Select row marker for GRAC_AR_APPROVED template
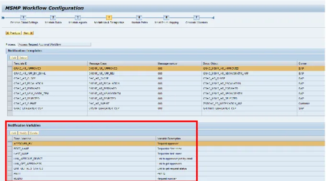 (x=10, y=68)
